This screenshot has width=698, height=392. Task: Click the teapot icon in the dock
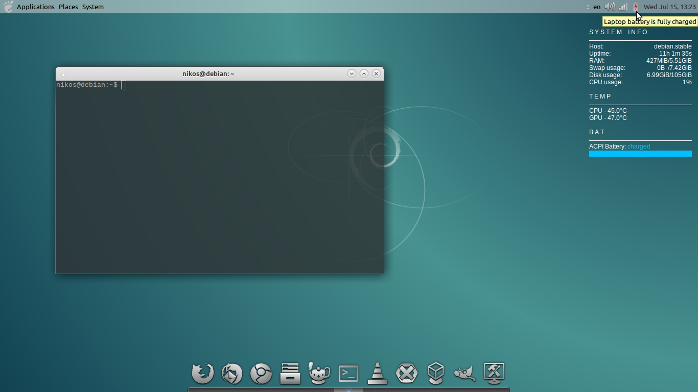tap(319, 373)
